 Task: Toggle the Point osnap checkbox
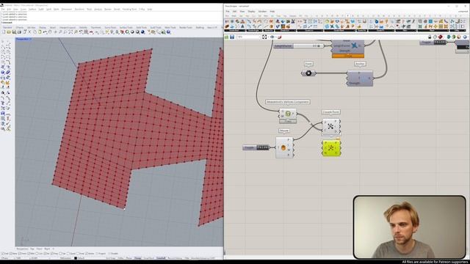click(20, 254)
